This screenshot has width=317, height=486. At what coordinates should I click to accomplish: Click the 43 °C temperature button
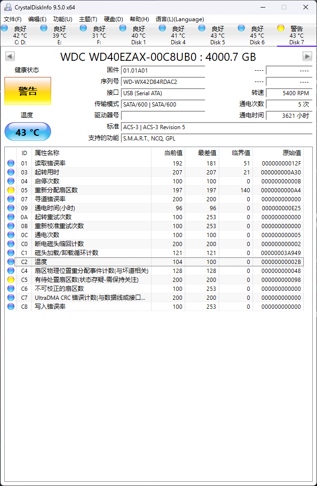(28, 132)
